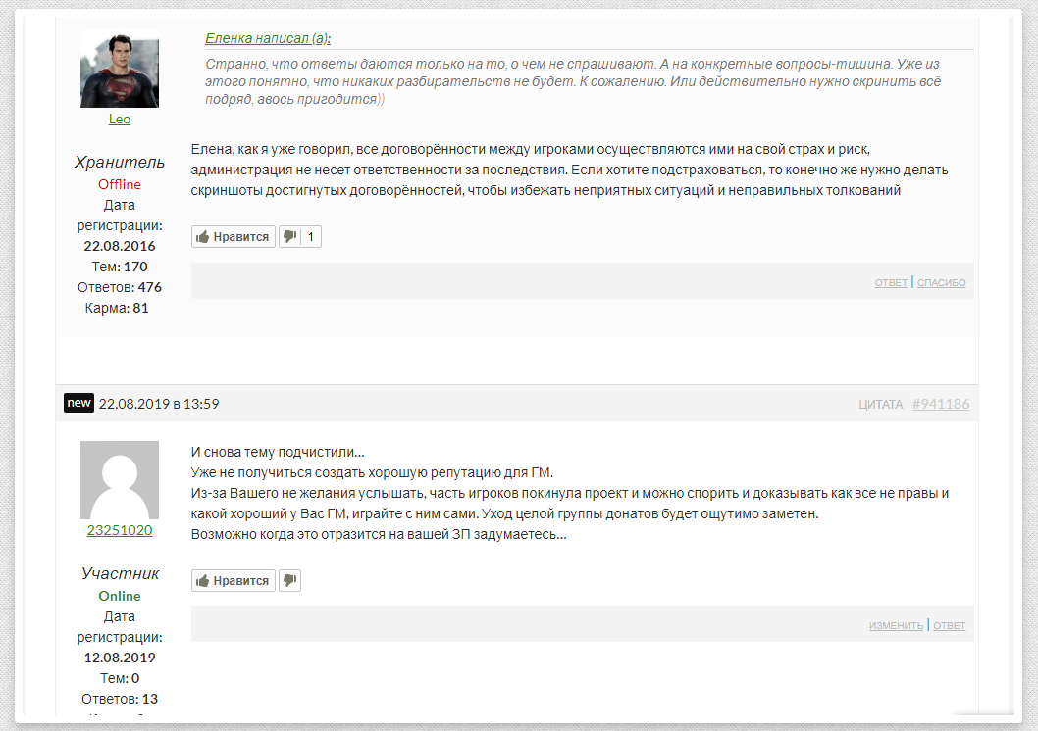Image resolution: width=1038 pixels, height=731 pixels.
Task: Click the thumbs-down icon on Leo's post
Action: (289, 237)
